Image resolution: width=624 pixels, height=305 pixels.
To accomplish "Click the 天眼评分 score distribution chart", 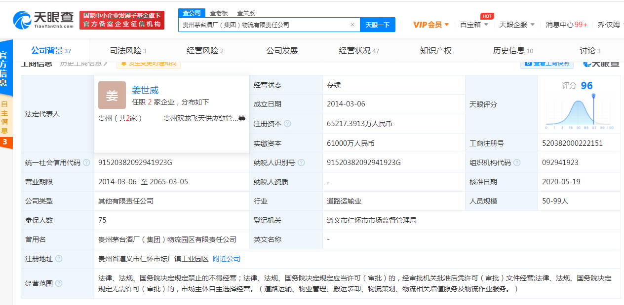I will (x=580, y=112).
